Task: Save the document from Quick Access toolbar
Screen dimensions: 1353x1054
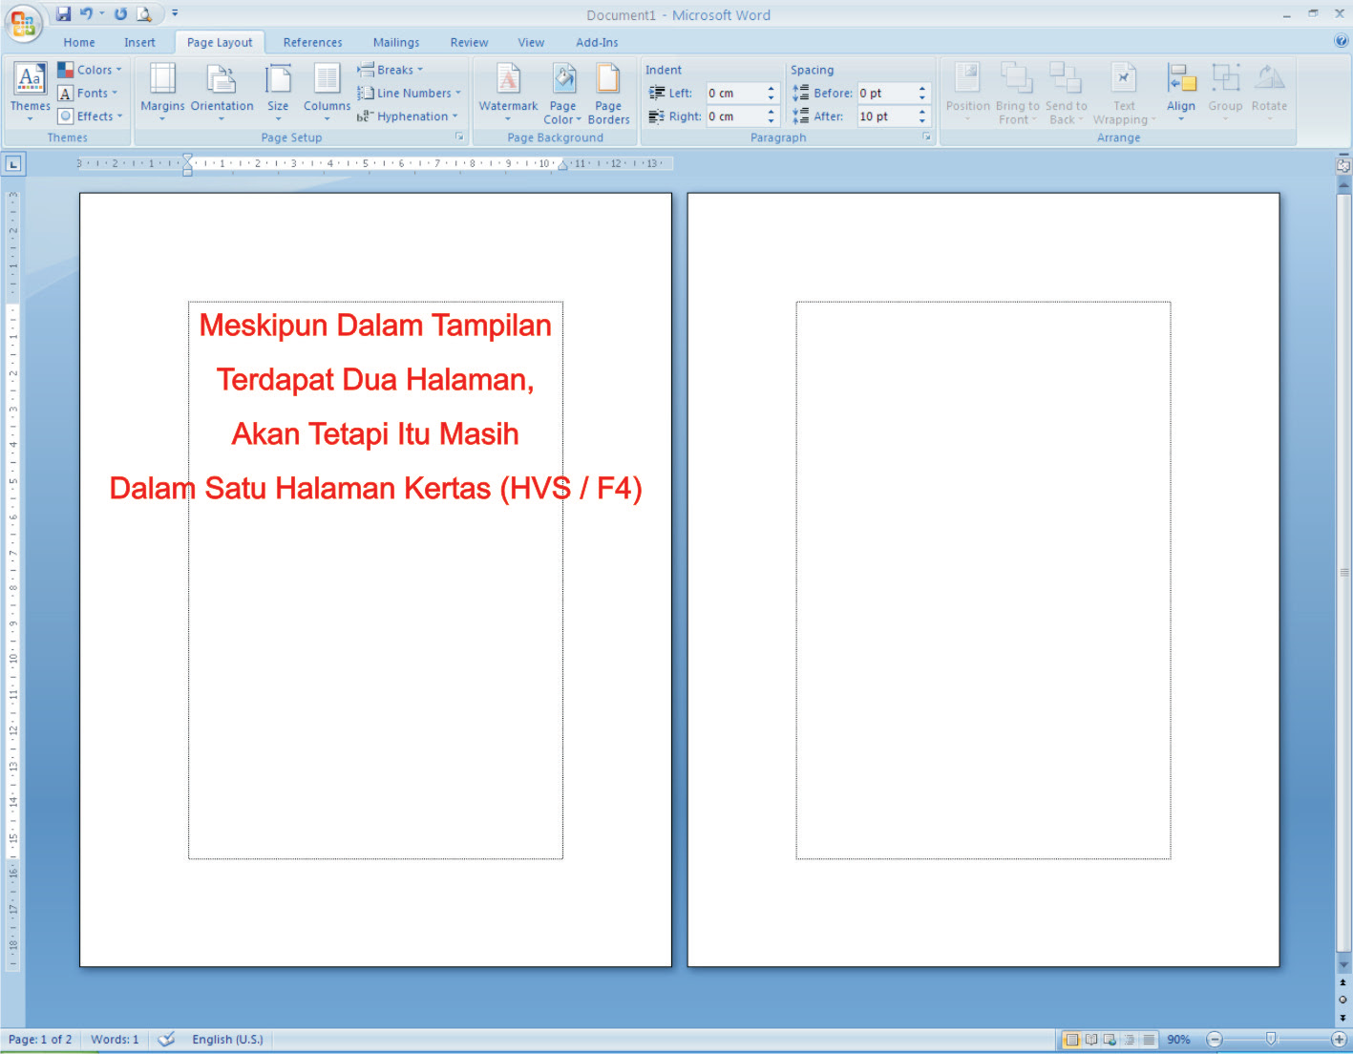Action: pyautogui.click(x=63, y=13)
